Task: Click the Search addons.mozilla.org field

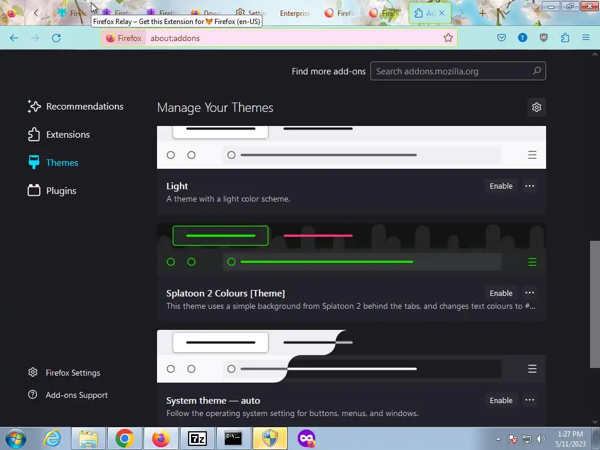Action: click(x=458, y=71)
